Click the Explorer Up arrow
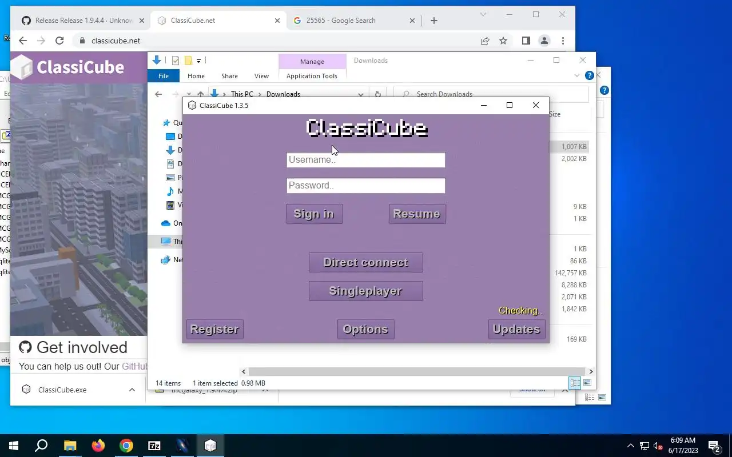Screen dimensions: 732x457 click(x=200, y=94)
